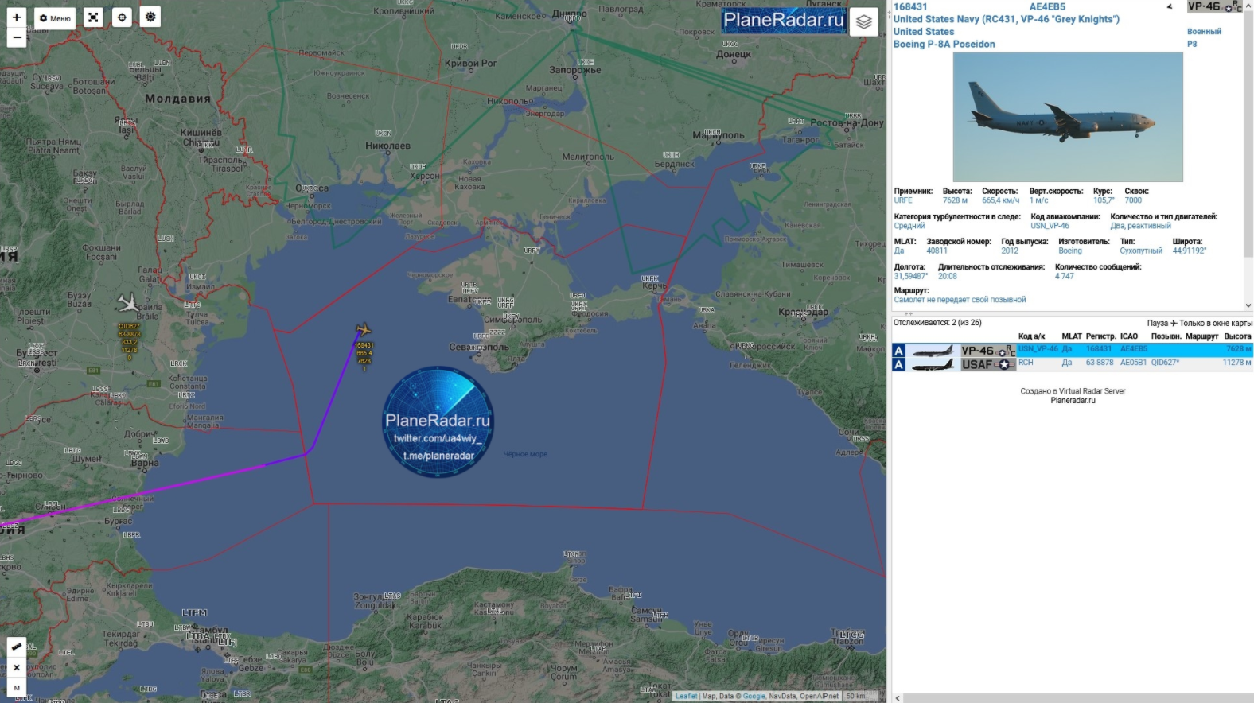Click the selected P-8A aircraft on map

pos(364,329)
